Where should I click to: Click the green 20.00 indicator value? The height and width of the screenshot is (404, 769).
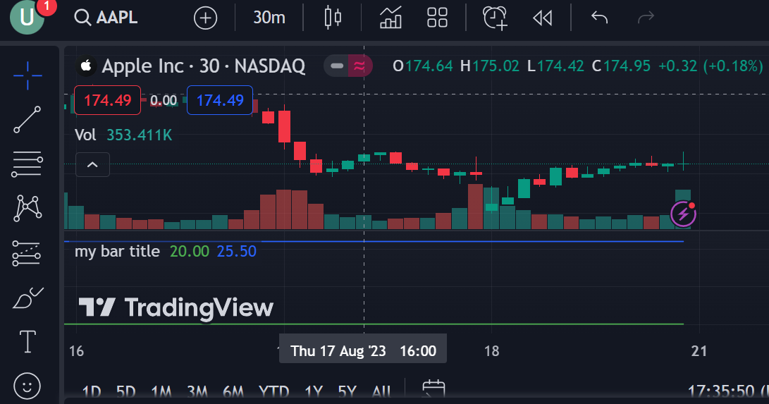(x=190, y=252)
